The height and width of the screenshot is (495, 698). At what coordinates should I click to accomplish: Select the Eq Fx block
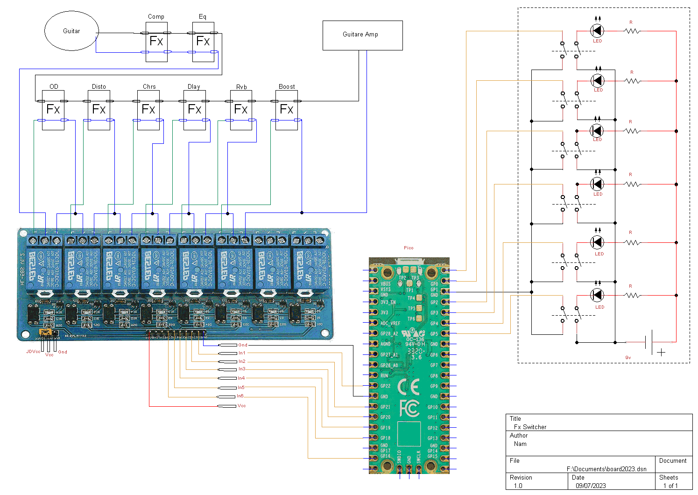tap(203, 42)
